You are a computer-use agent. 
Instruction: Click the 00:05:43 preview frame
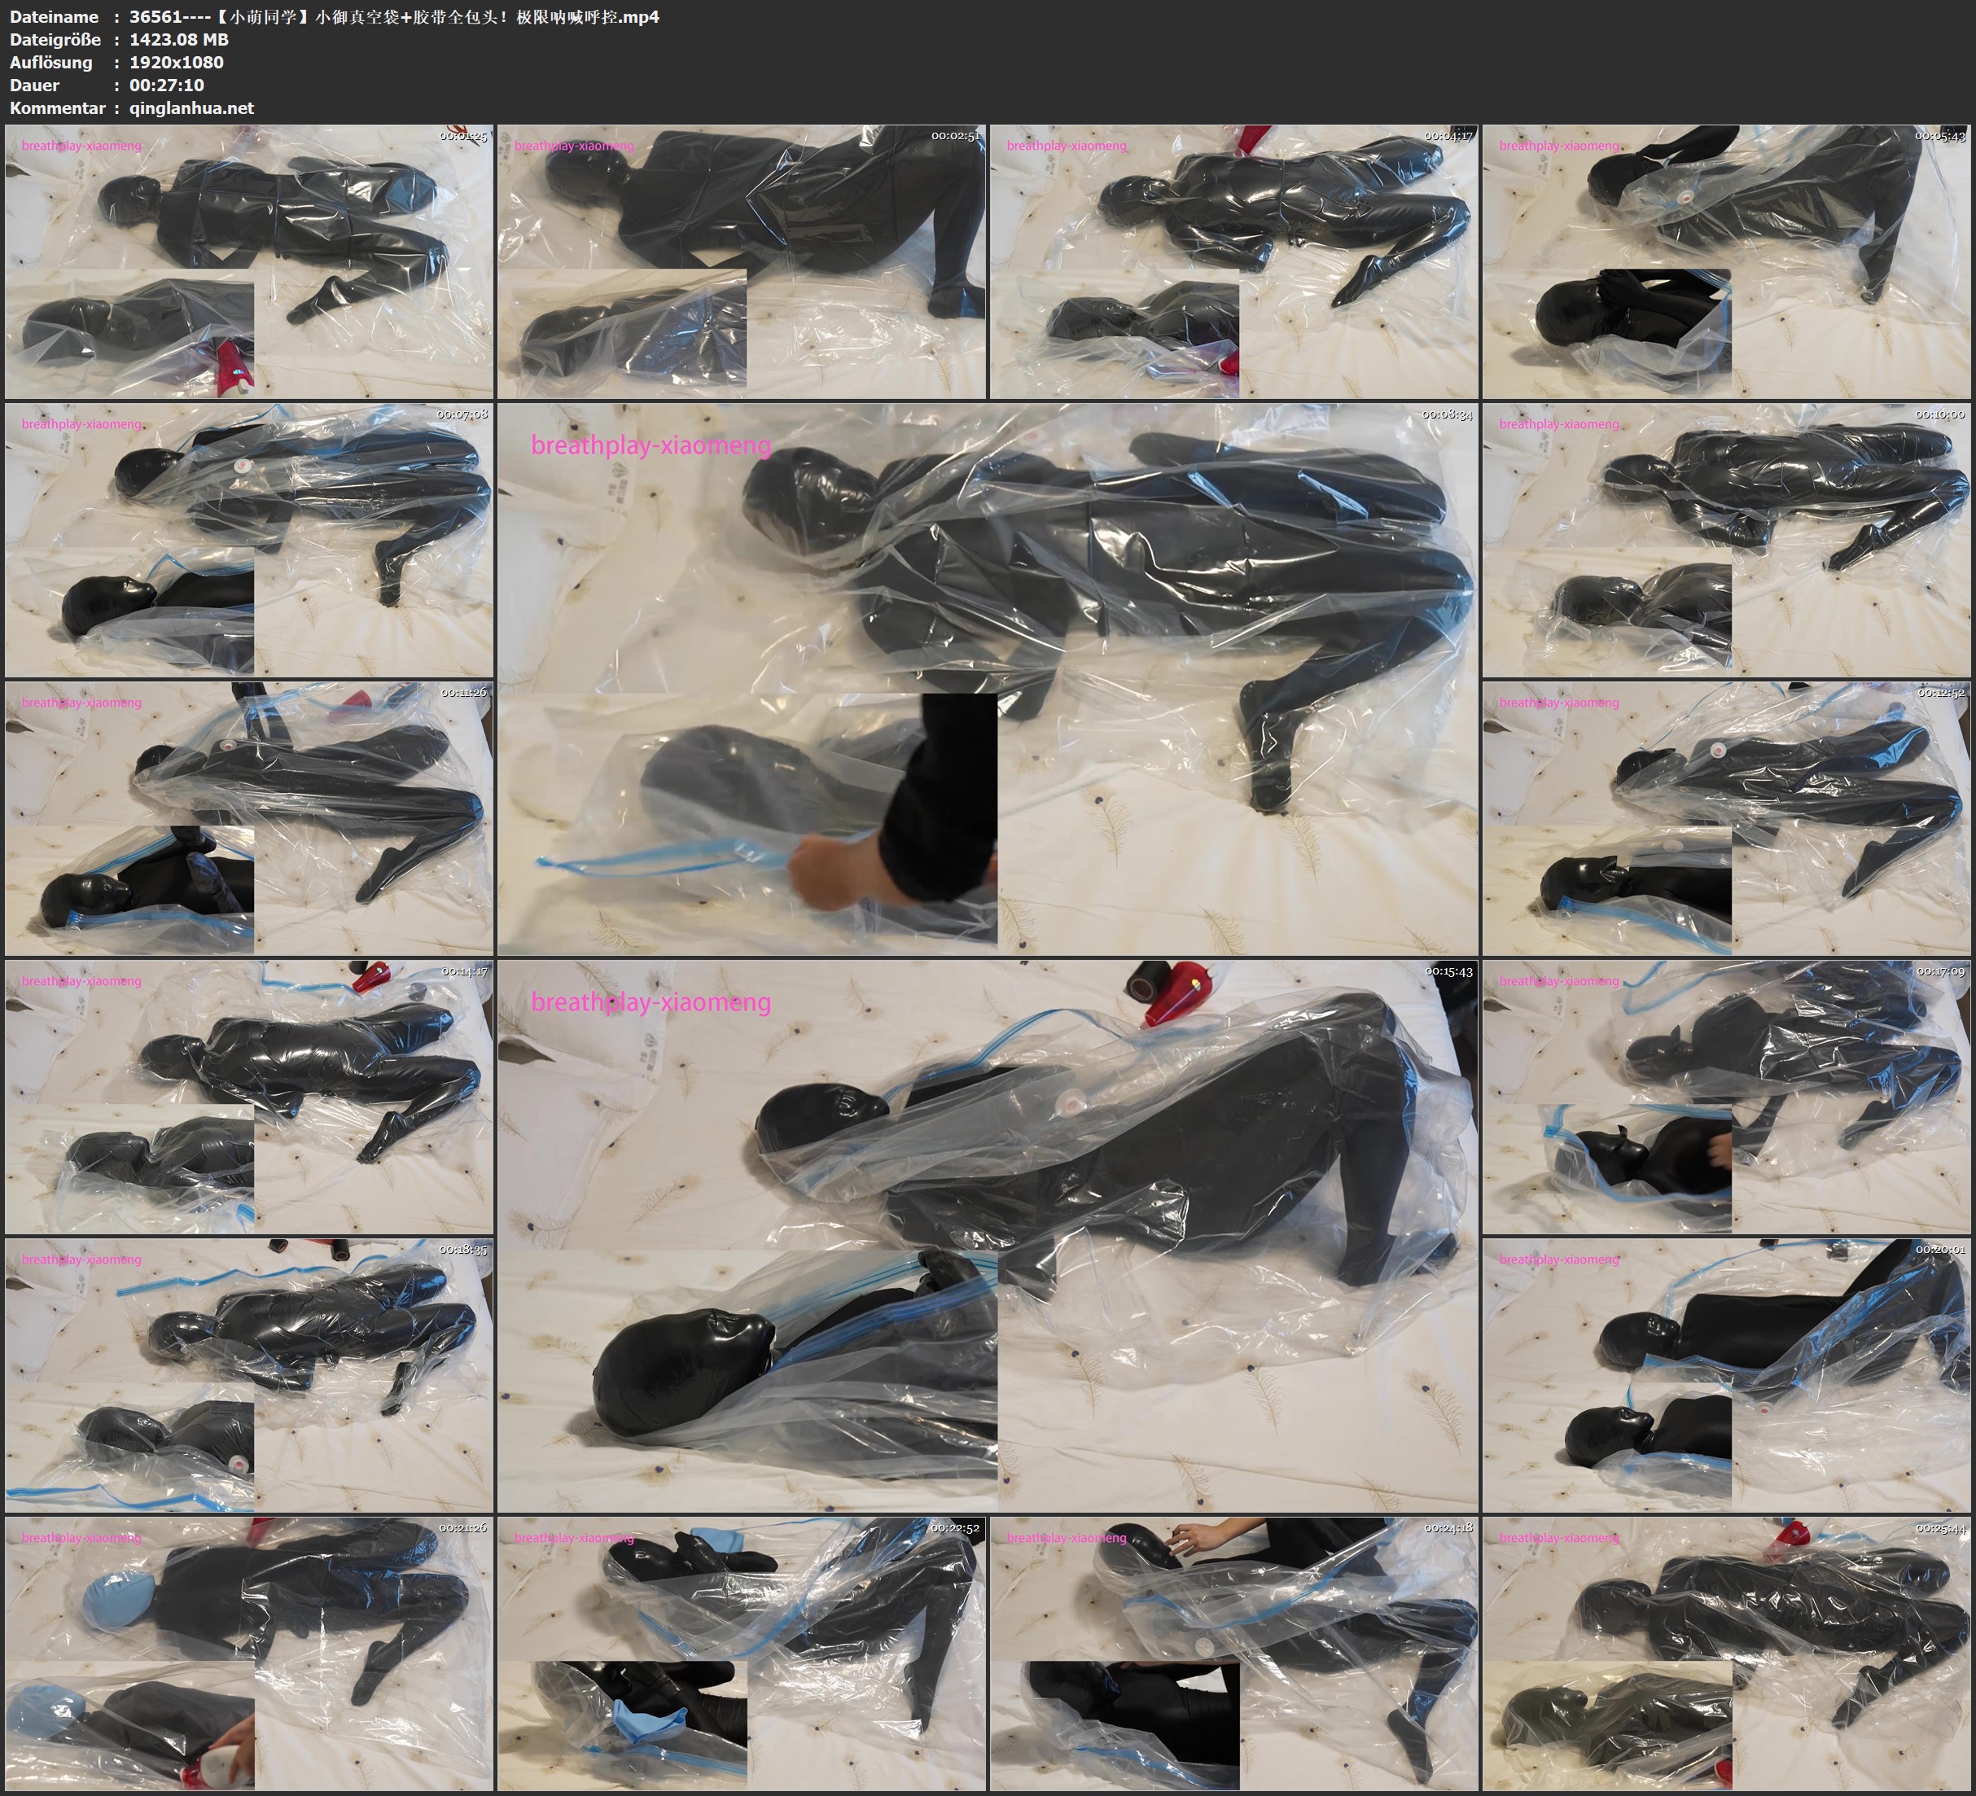coord(1727,261)
